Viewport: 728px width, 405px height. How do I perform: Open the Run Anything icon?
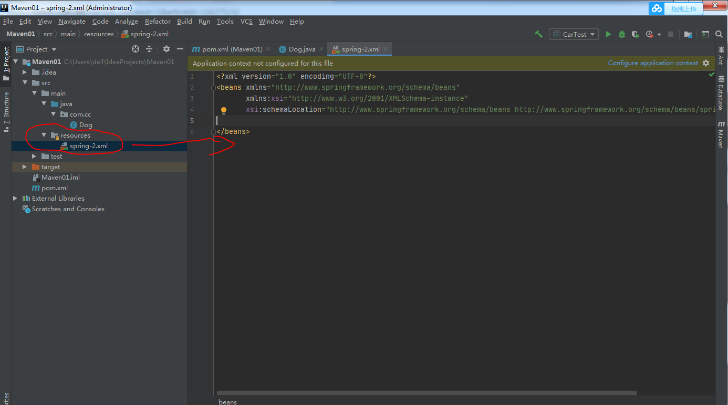click(x=705, y=34)
